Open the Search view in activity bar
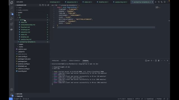The image size is (179, 100). pyautogui.click(x=11, y=8)
